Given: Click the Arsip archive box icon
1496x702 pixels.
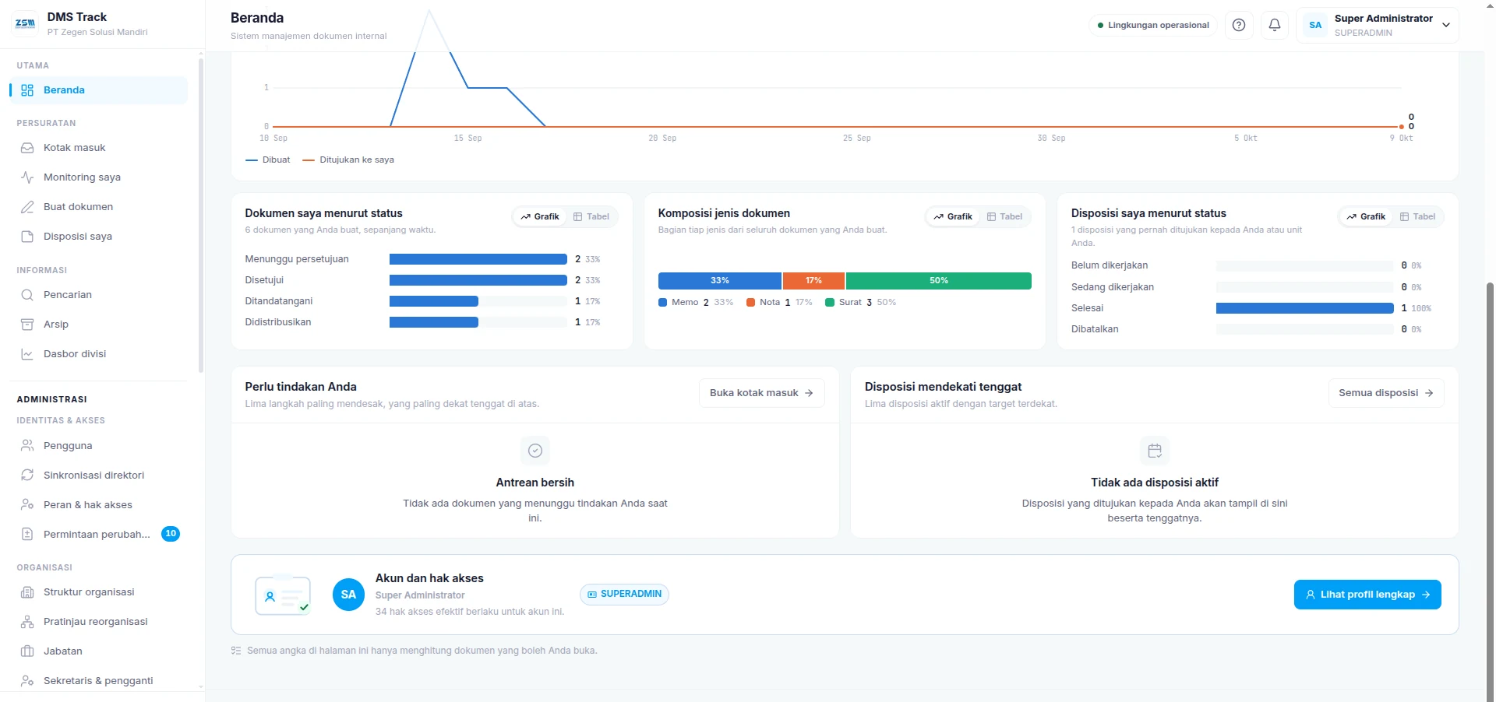Looking at the screenshot, I should (x=27, y=325).
